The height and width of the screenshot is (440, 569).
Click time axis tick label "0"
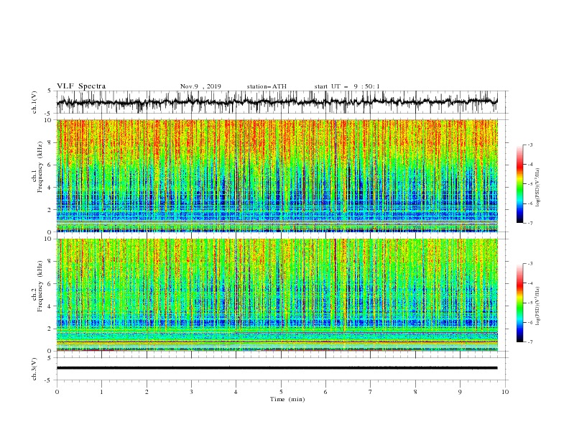pyautogui.click(x=57, y=392)
